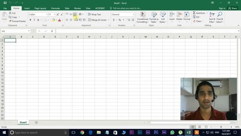Toggle Underline formatting
This screenshot has width=241, height=136.
38,20
